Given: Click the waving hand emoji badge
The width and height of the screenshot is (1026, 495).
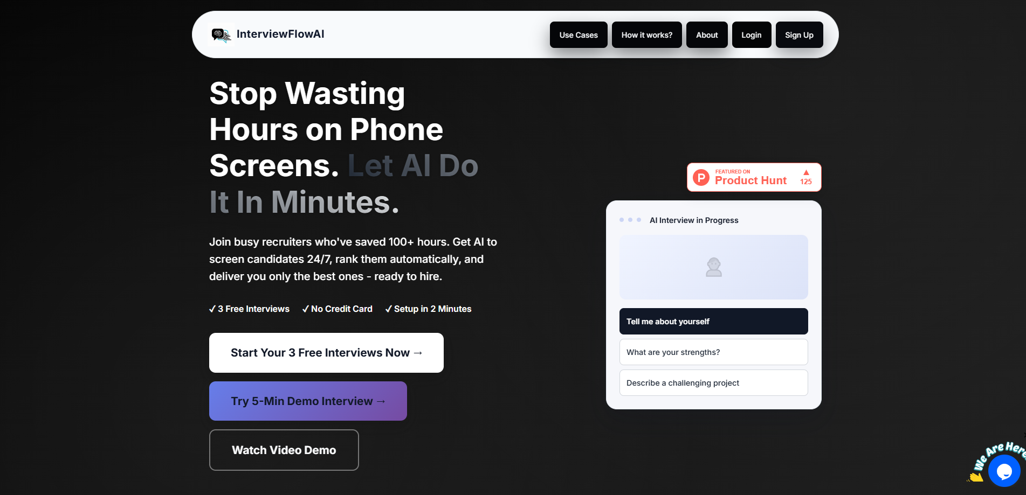Looking at the screenshot, I should tap(976, 478).
